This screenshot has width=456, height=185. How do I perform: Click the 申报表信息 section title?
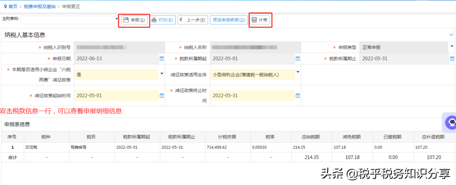tap(17, 125)
